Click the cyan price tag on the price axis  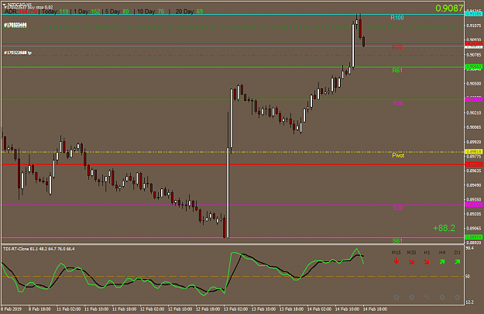point(473,14)
